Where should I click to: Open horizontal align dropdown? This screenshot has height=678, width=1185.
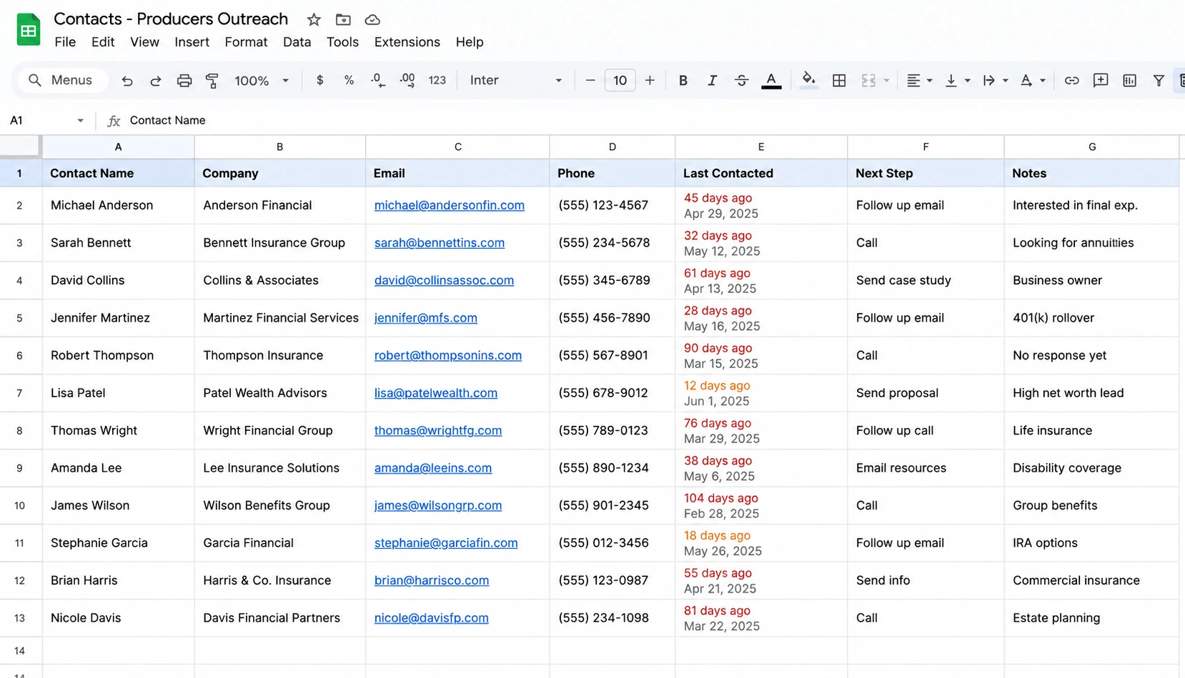pyautogui.click(x=919, y=81)
